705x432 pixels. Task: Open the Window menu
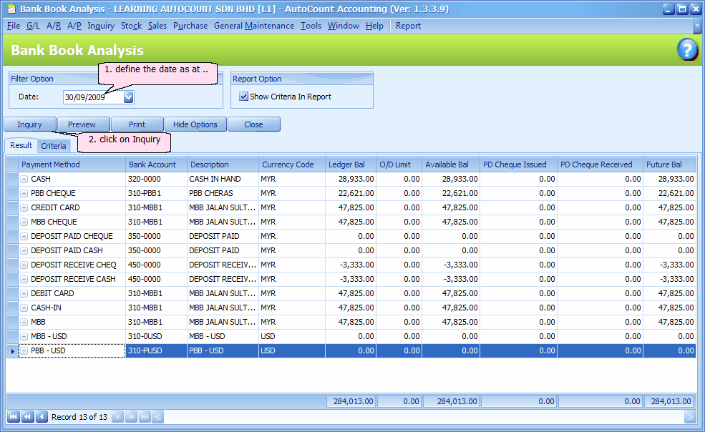pos(344,26)
